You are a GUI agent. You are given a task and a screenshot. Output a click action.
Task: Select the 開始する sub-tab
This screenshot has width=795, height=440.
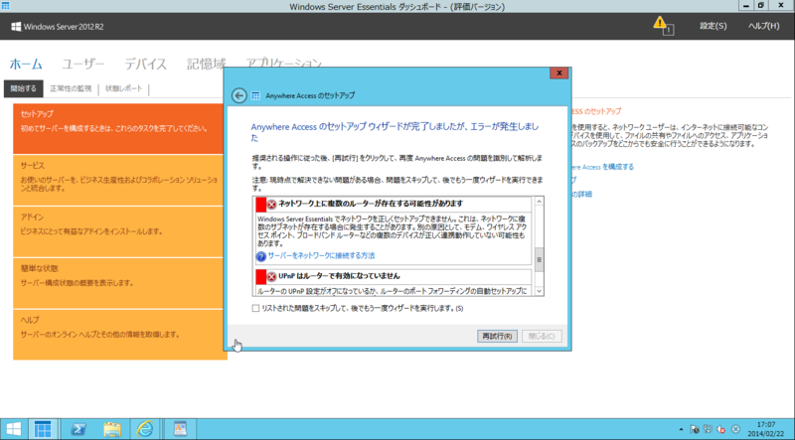pos(23,88)
